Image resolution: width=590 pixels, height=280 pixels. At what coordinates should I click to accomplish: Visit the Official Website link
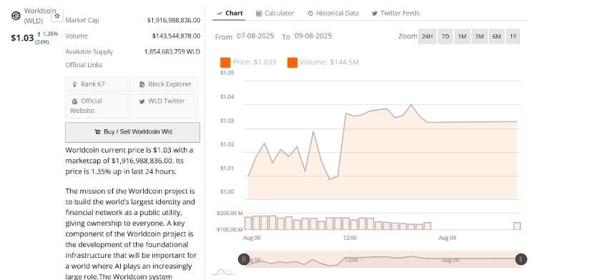coord(98,106)
